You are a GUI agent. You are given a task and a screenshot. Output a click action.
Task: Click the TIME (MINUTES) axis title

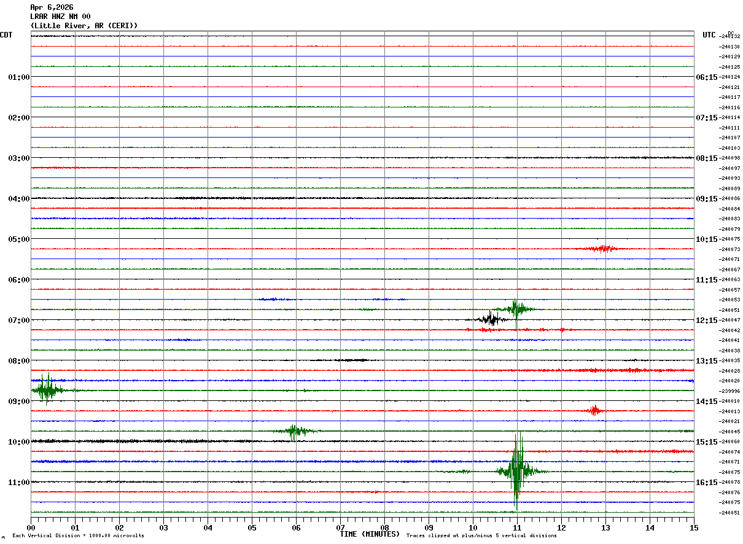click(370, 534)
